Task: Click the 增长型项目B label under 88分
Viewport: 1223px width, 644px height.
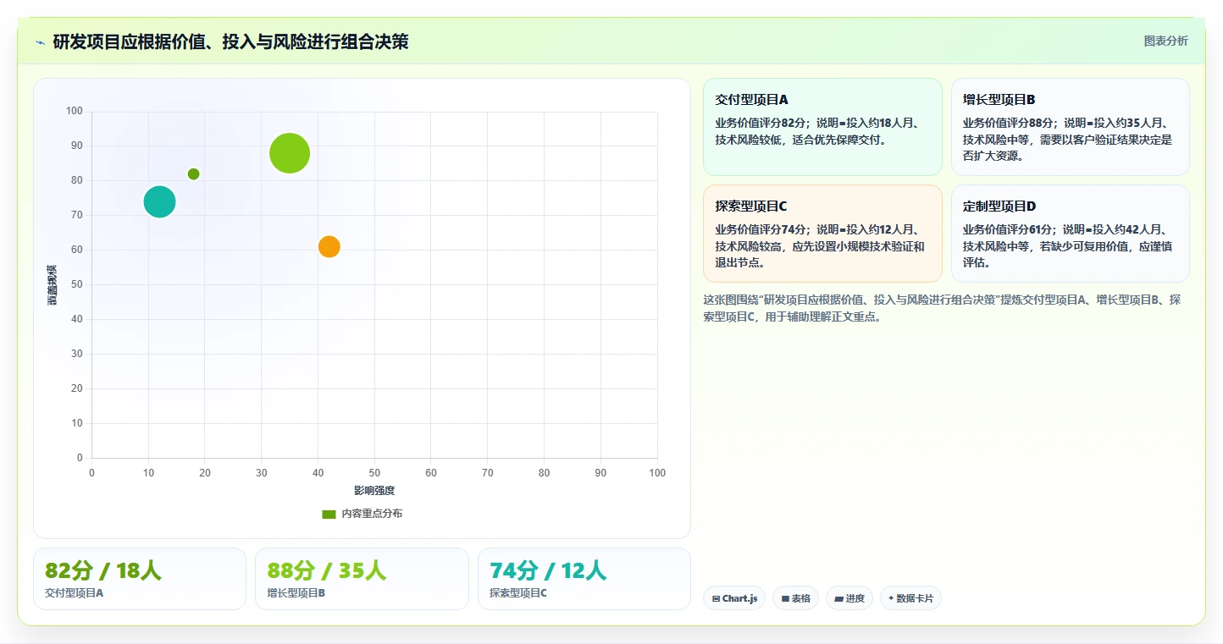Action: (x=296, y=593)
